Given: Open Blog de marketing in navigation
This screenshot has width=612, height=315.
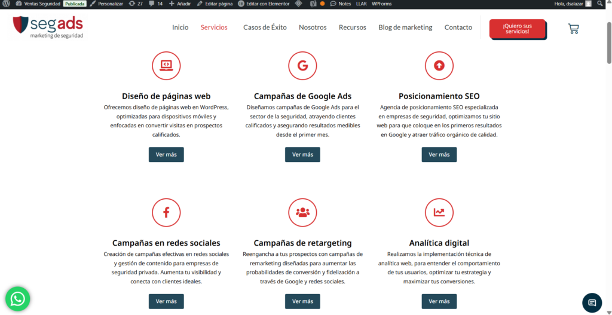Looking at the screenshot, I should coord(405,27).
